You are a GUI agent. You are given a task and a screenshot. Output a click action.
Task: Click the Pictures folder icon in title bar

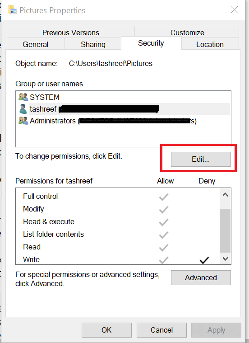[x=12, y=10]
